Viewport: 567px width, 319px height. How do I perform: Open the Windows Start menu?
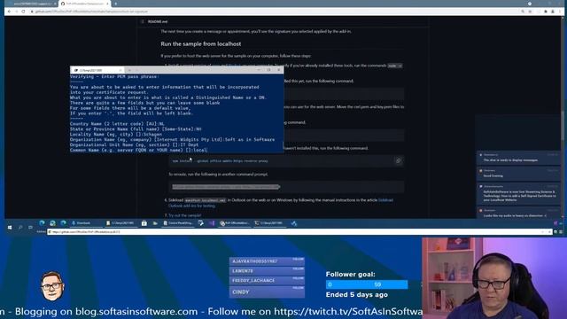(10, 227)
